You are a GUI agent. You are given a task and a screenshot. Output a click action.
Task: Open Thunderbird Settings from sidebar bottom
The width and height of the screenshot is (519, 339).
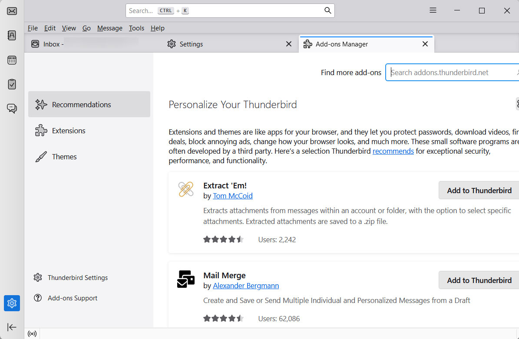click(77, 278)
